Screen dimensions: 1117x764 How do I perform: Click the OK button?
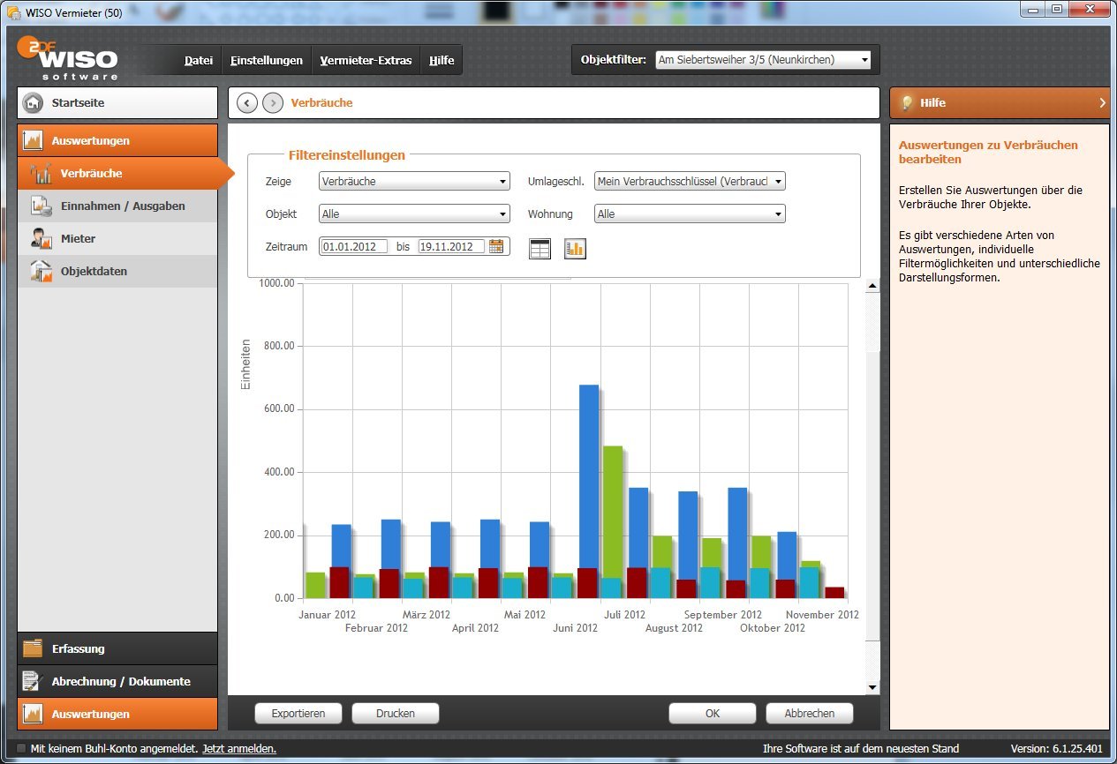point(713,713)
